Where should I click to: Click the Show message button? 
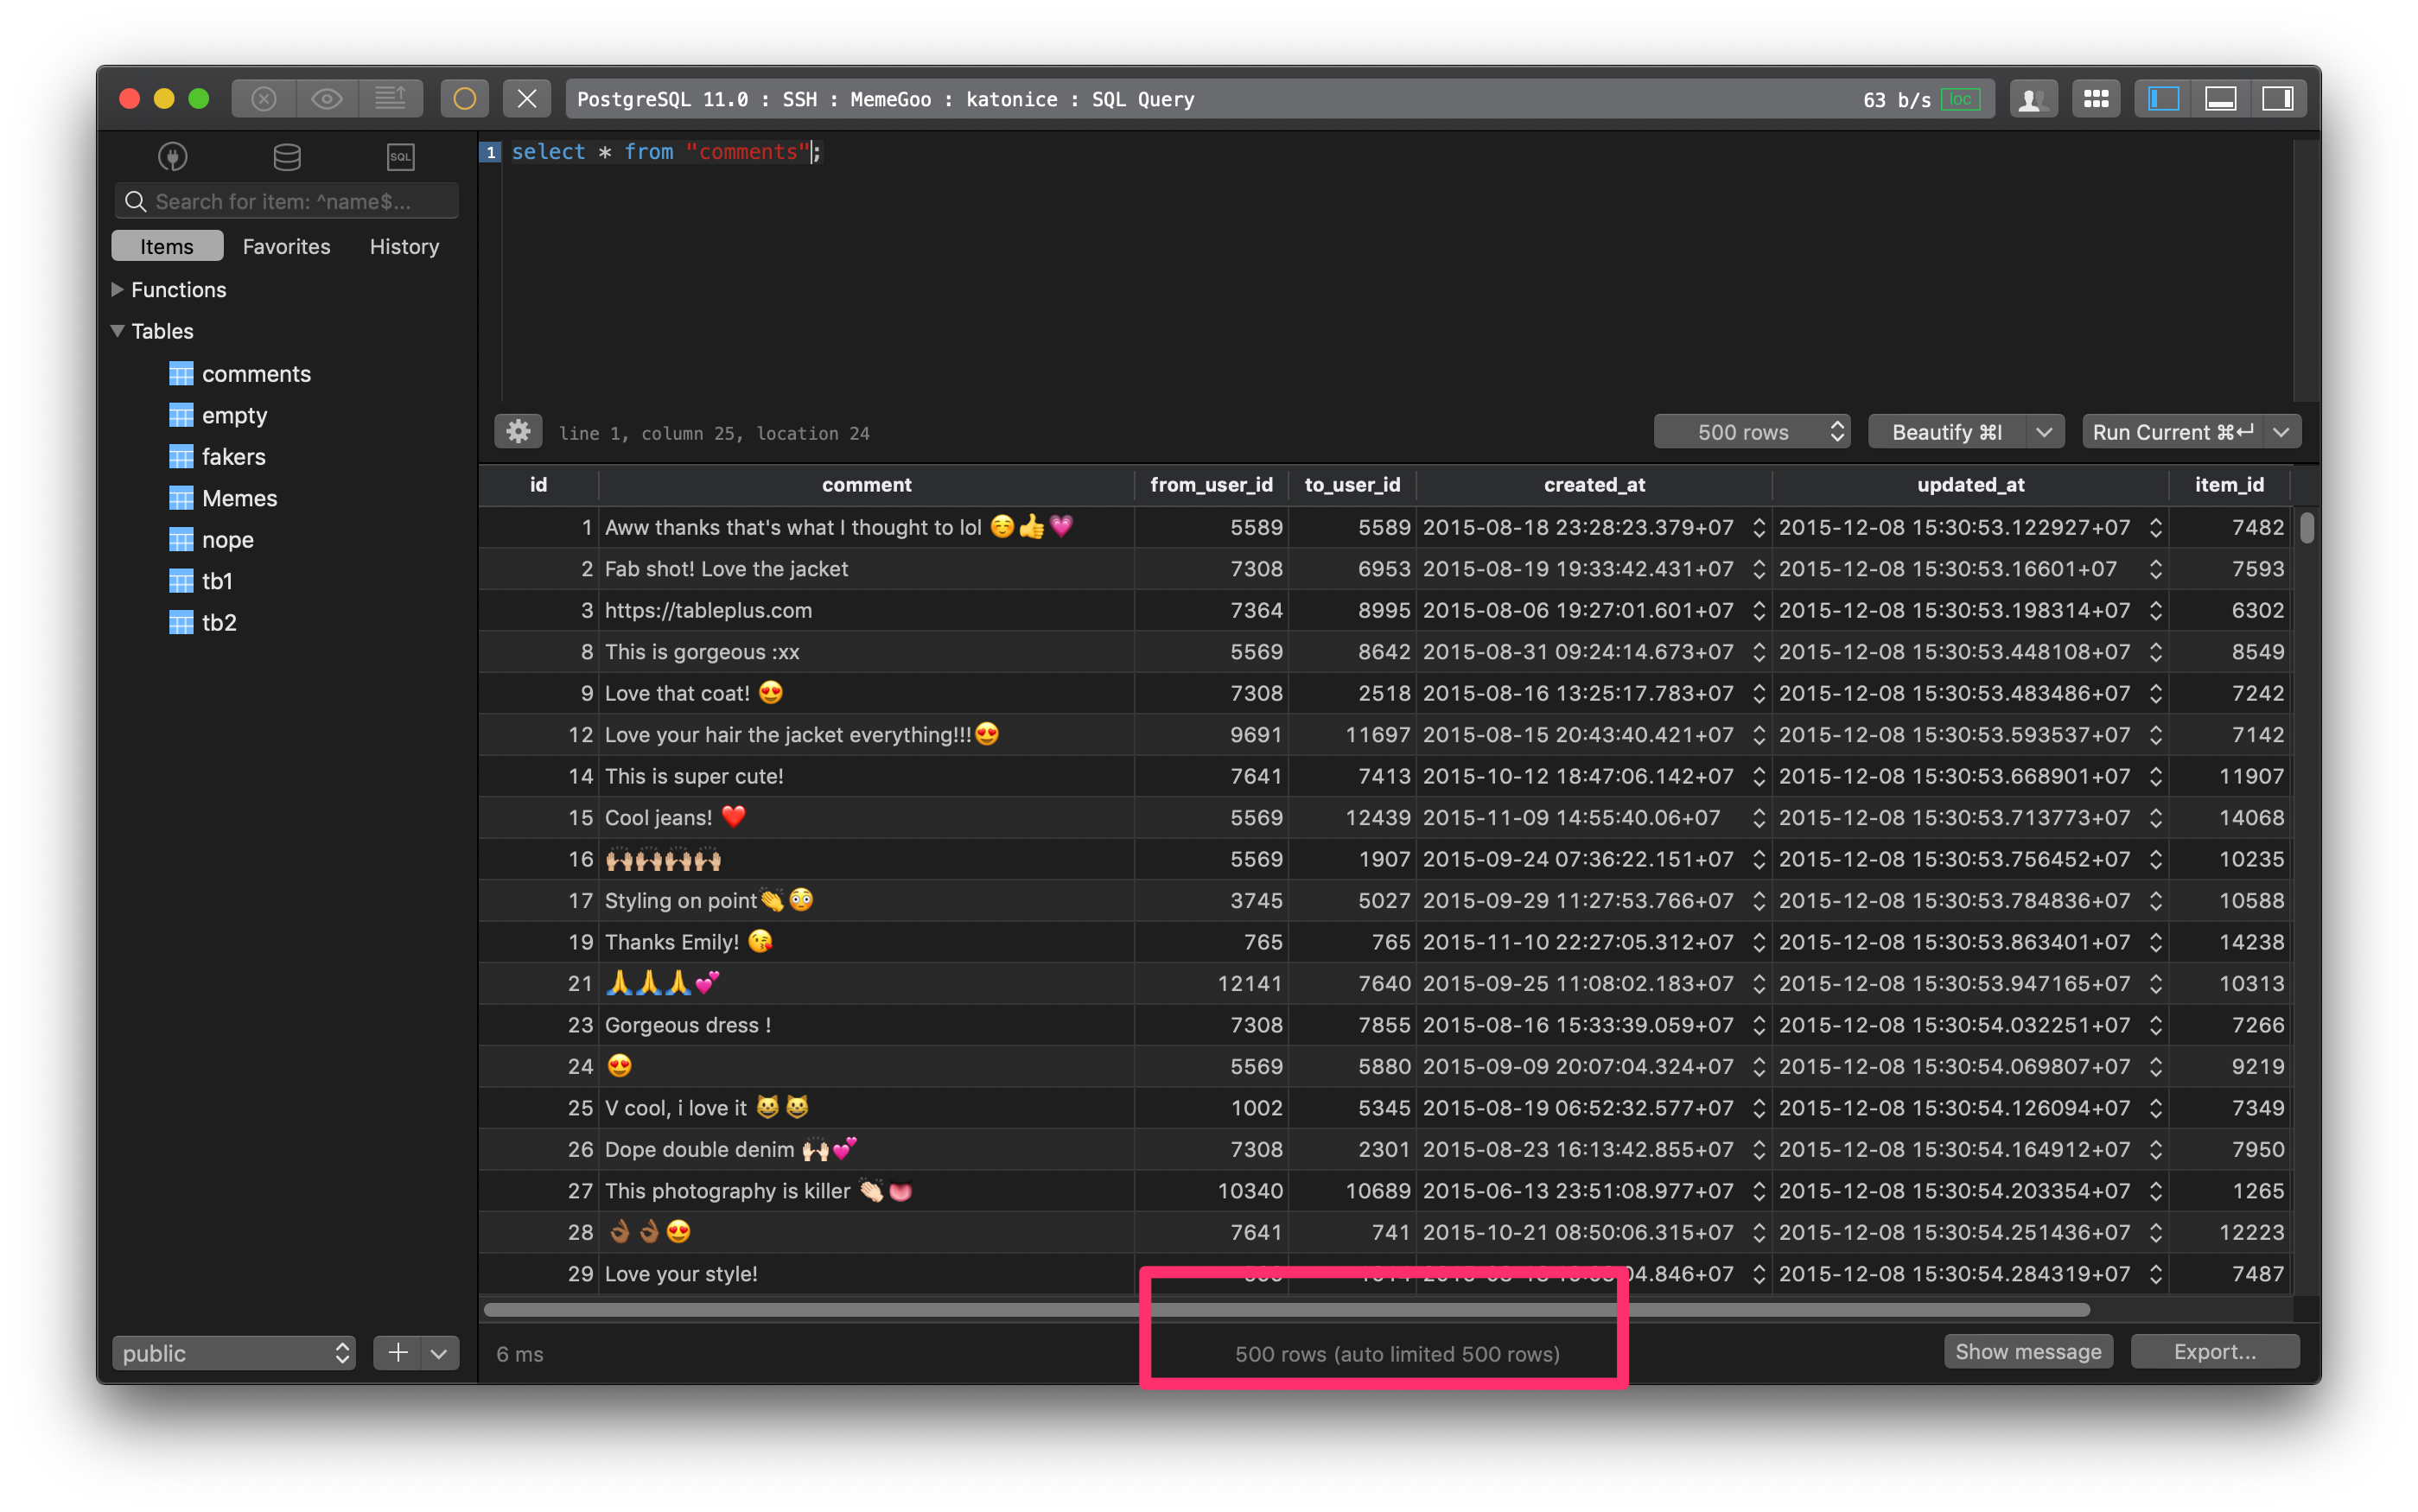coord(2028,1351)
